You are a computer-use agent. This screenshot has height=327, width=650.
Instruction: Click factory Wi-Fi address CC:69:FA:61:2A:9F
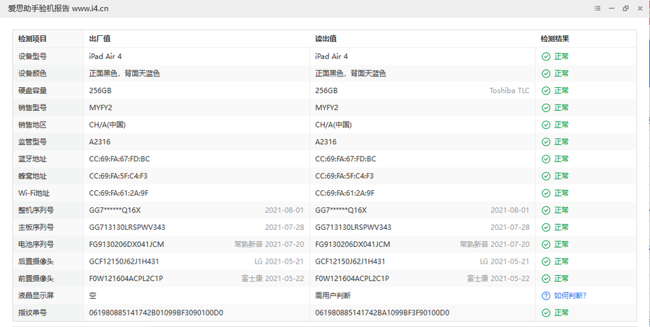click(118, 193)
